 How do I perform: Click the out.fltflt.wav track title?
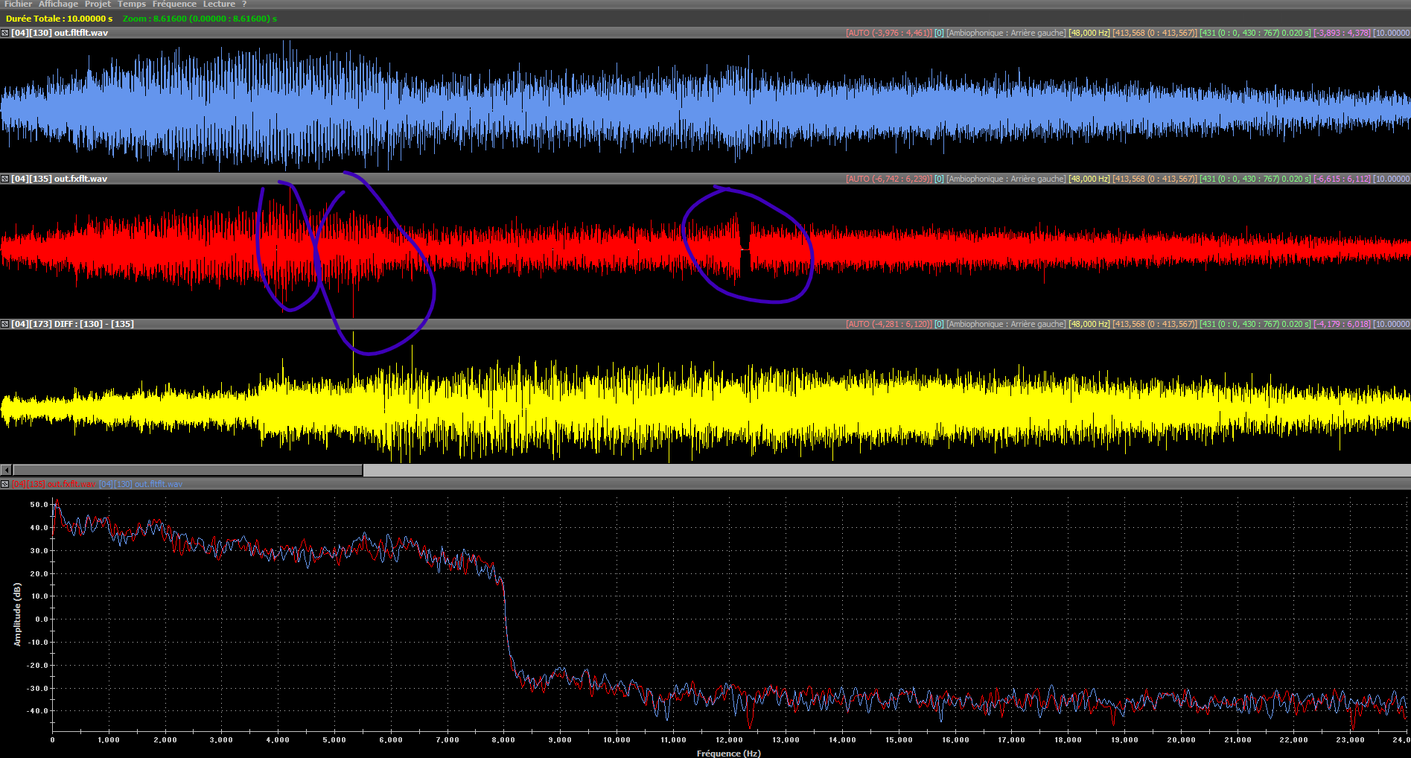[x=60, y=33]
